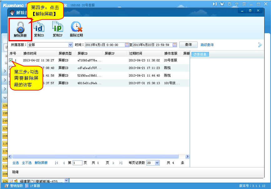
Task: Click the 解除屏蔽 unlock toolbar icon
Action: click(x=20, y=28)
